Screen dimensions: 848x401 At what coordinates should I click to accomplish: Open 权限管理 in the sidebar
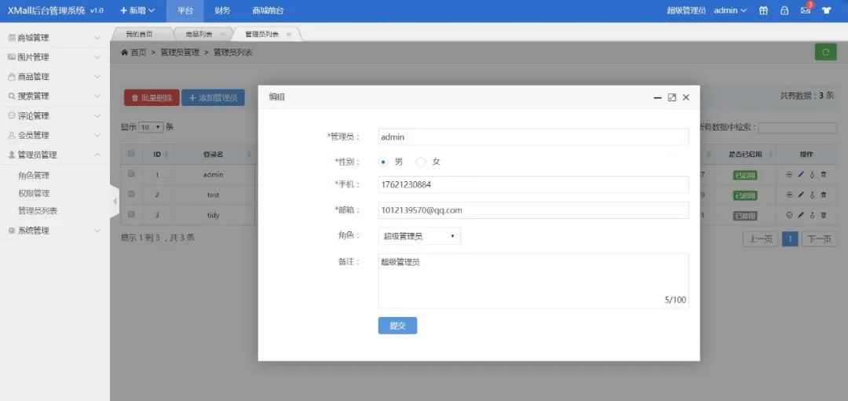pyautogui.click(x=34, y=194)
